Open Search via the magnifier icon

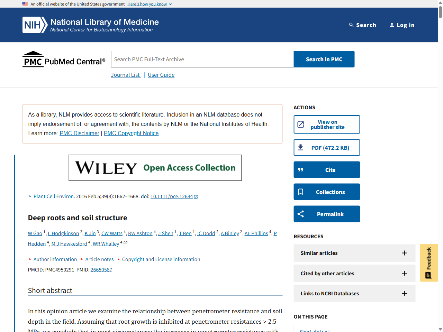tap(351, 25)
